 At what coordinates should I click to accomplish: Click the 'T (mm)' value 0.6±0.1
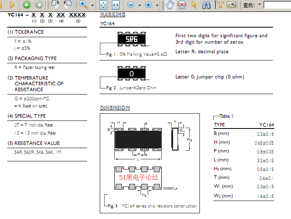(266, 178)
